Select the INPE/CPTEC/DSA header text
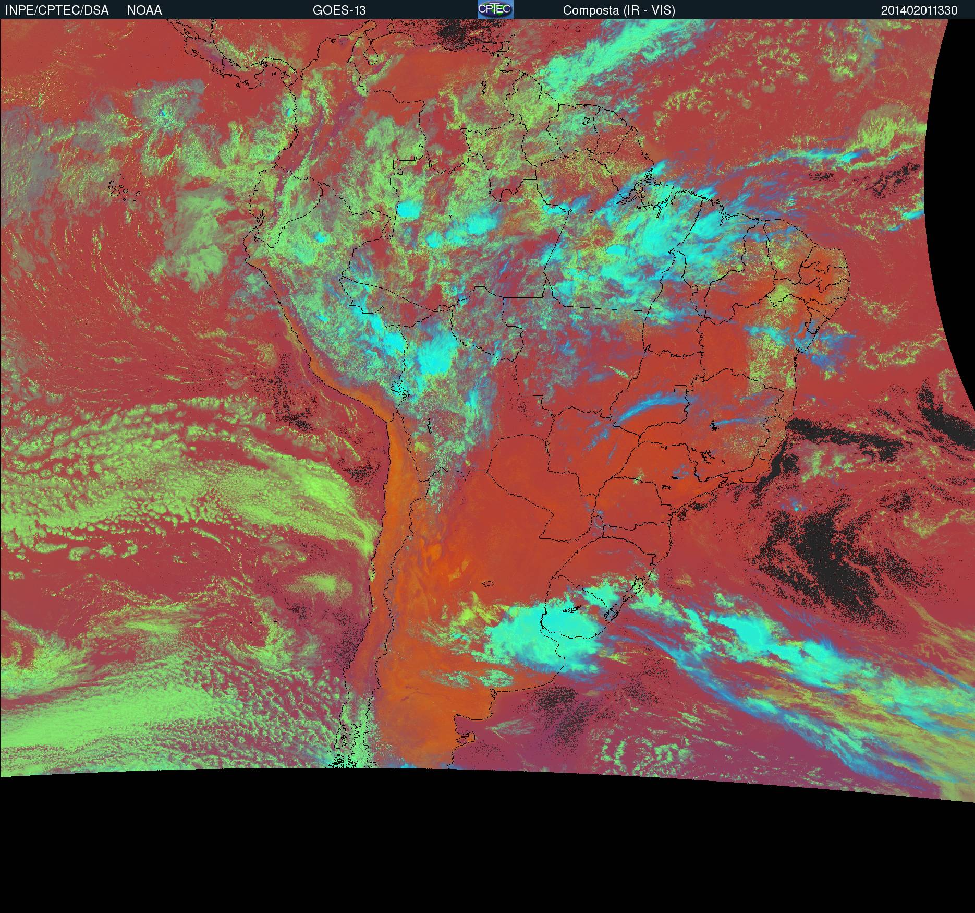Image resolution: width=975 pixels, height=913 pixels. click(x=57, y=10)
